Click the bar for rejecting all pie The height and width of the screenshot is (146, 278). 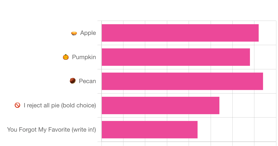[x=160, y=105]
